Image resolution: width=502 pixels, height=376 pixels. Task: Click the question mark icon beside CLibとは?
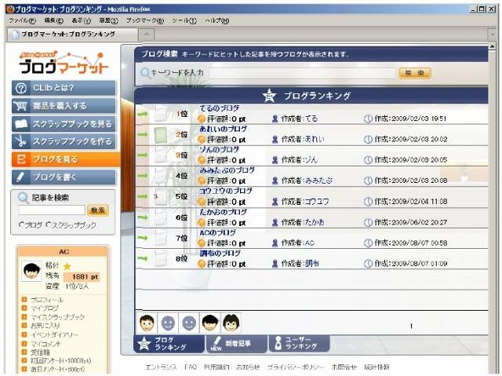(21, 88)
